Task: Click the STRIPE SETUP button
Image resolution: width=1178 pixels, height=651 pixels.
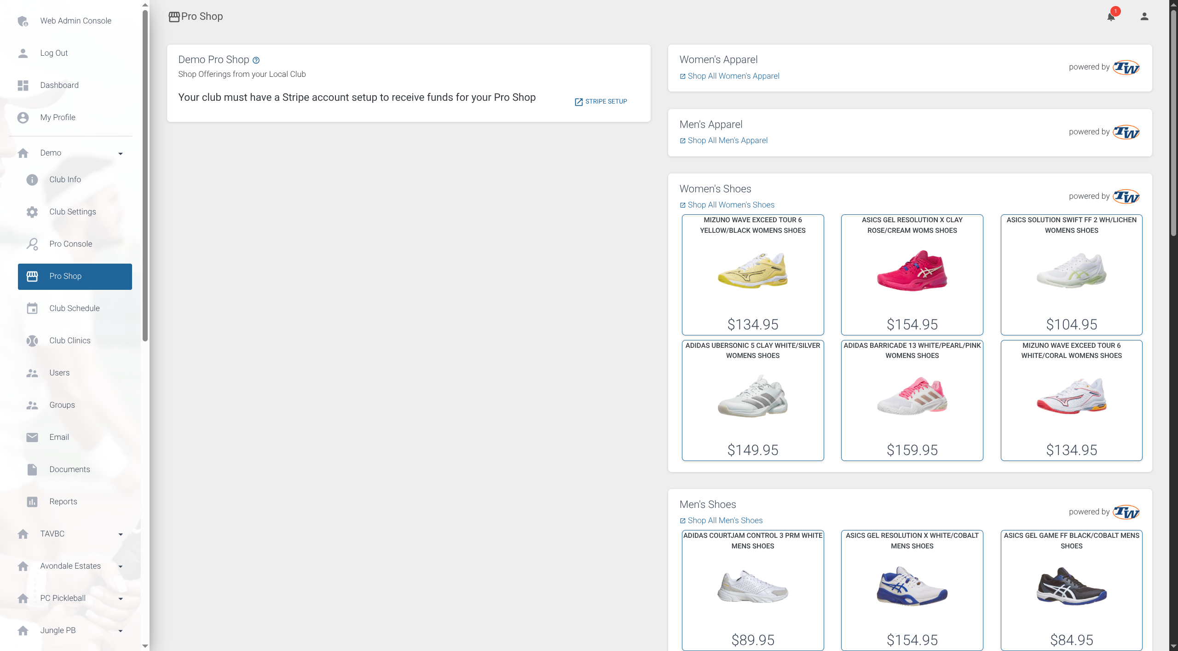Action: [x=601, y=101]
